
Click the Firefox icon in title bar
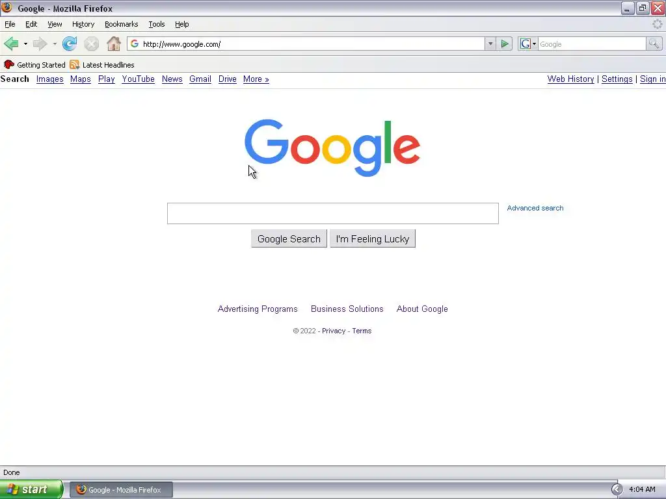pos(7,8)
